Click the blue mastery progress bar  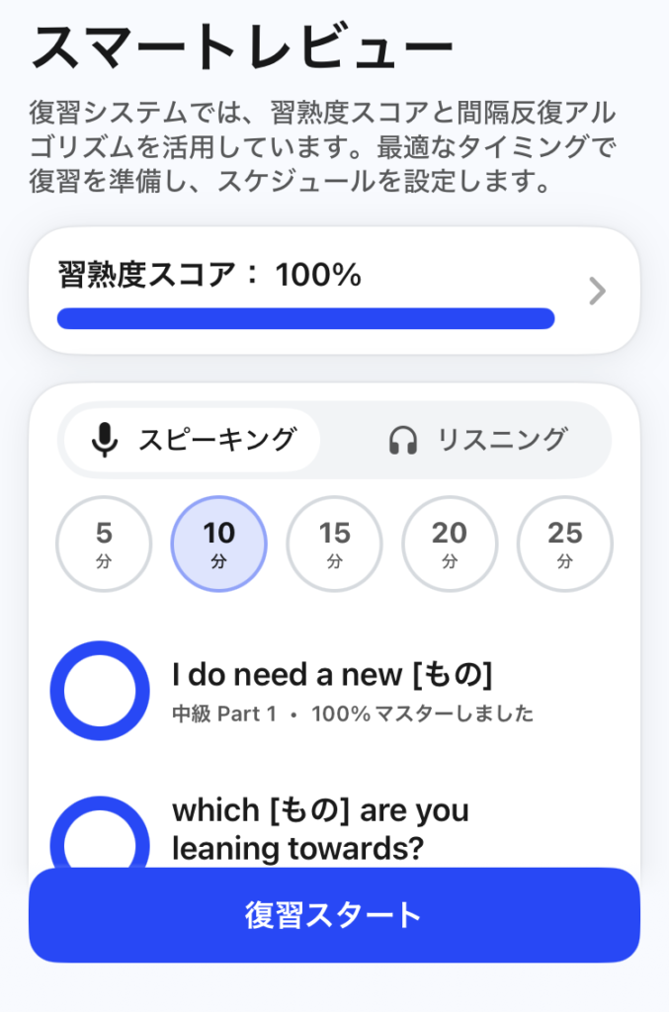coord(306,318)
